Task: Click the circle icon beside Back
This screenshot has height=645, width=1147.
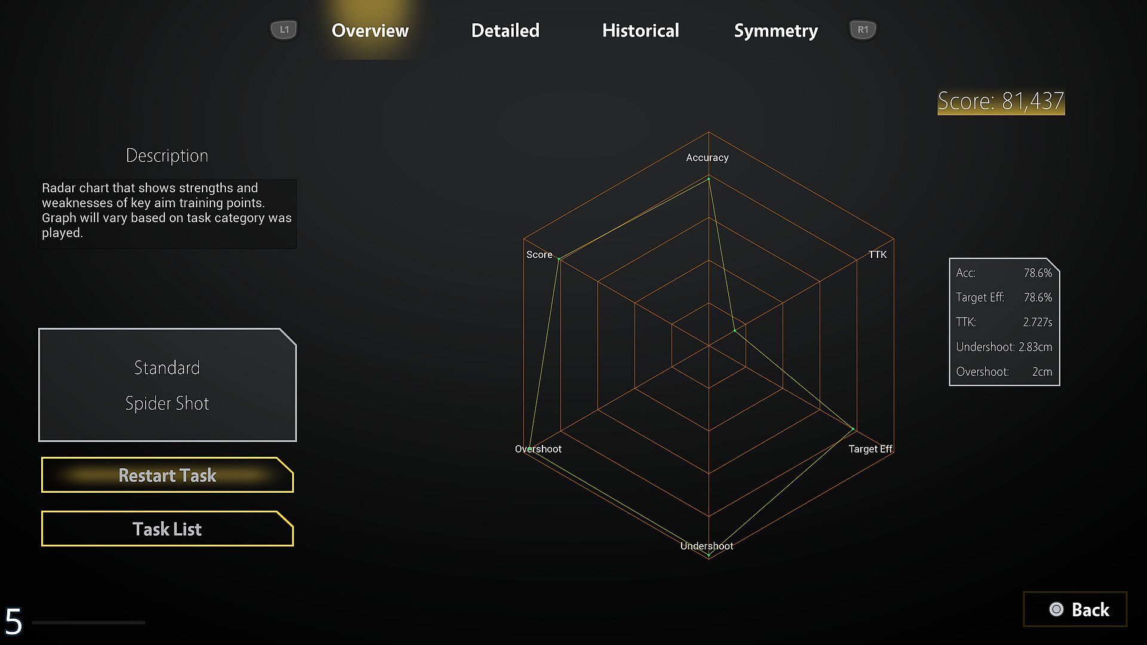Action: click(x=1056, y=609)
